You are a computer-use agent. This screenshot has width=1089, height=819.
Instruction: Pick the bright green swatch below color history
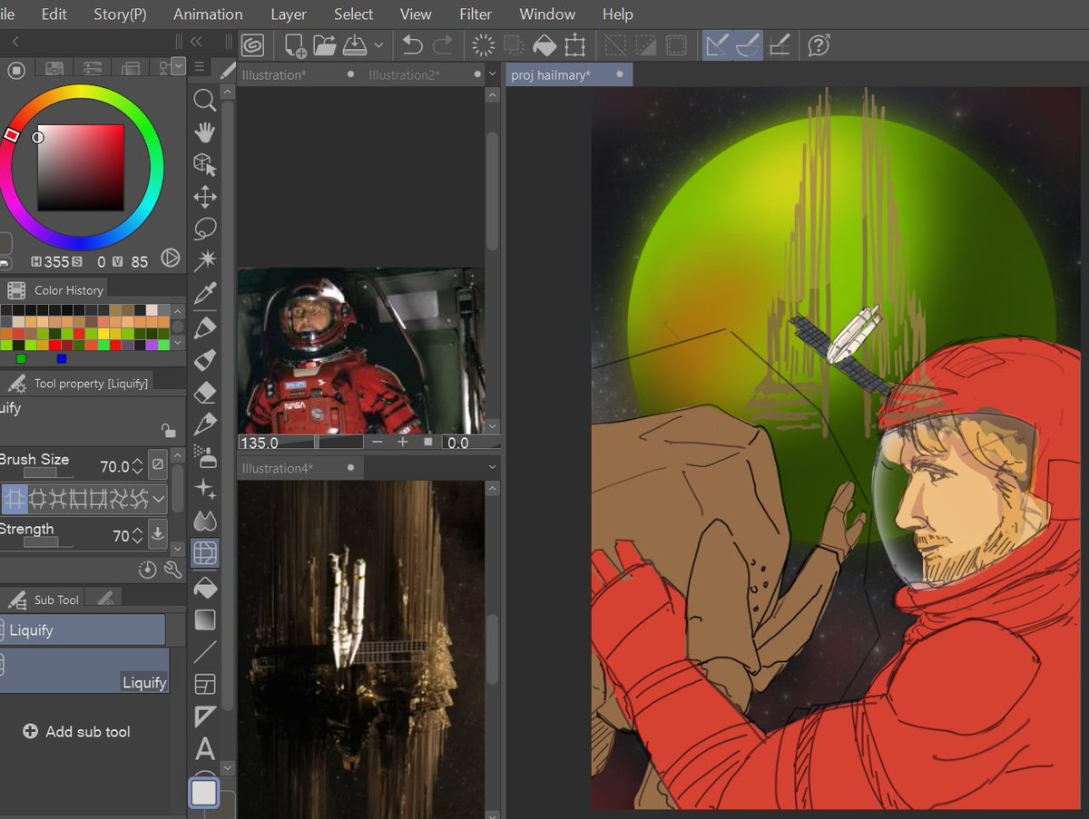[x=21, y=359]
